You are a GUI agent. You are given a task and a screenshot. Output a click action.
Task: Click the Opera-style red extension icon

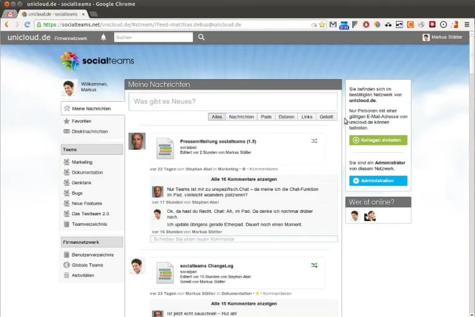[x=366, y=24]
